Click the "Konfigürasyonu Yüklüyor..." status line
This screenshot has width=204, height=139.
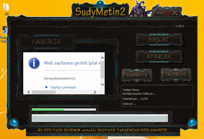(x=139, y=94)
